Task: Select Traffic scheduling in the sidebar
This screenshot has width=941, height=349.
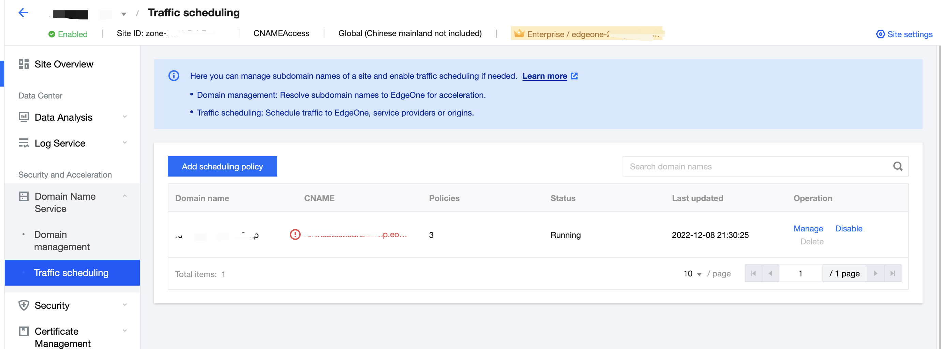Action: pyautogui.click(x=71, y=273)
